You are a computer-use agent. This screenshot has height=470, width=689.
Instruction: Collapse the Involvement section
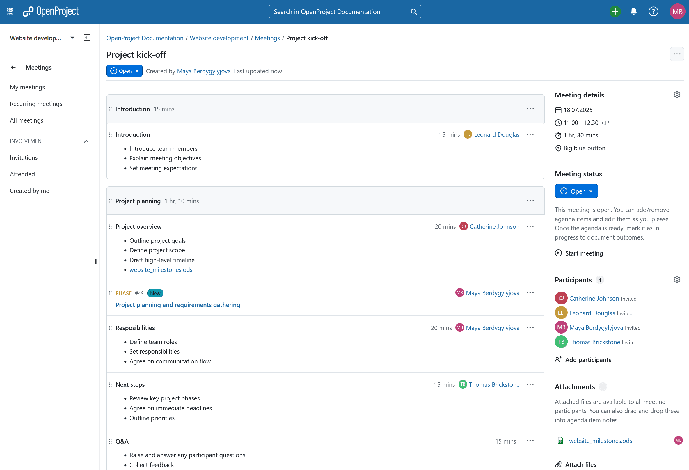point(86,141)
